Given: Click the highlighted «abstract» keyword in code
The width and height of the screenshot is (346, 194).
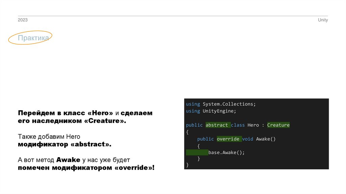Looking at the screenshot, I should pyautogui.click(x=217, y=125).
